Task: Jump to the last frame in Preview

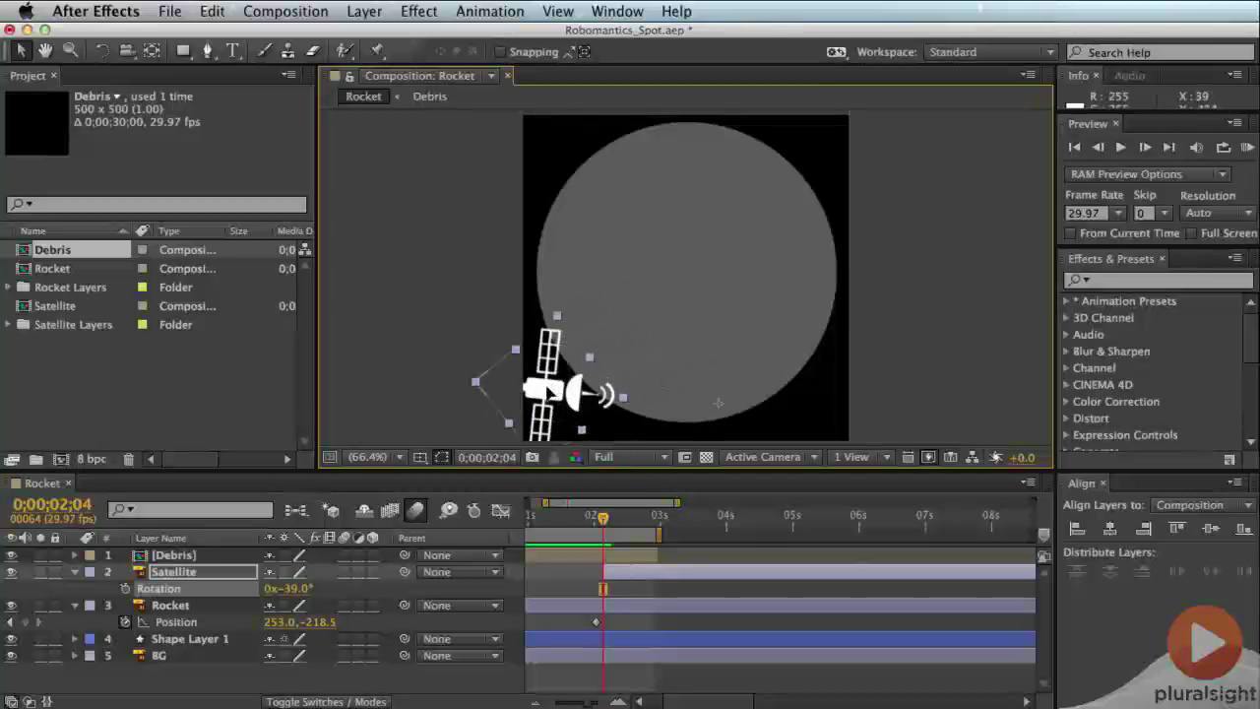Action: click(x=1168, y=148)
